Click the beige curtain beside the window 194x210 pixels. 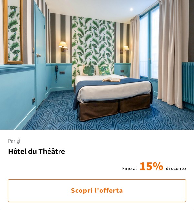[170, 53]
